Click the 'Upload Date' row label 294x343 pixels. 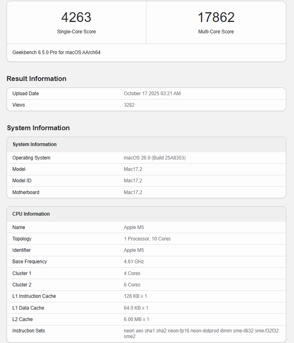click(x=26, y=94)
